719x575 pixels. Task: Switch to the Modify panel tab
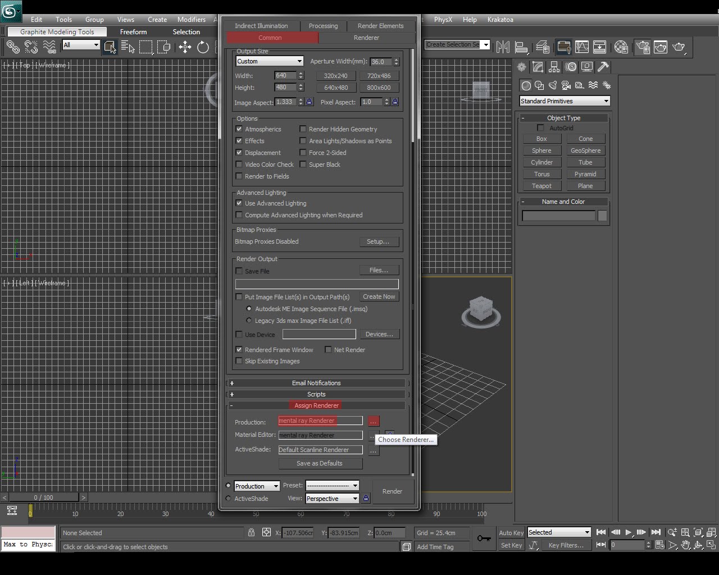pyautogui.click(x=538, y=67)
